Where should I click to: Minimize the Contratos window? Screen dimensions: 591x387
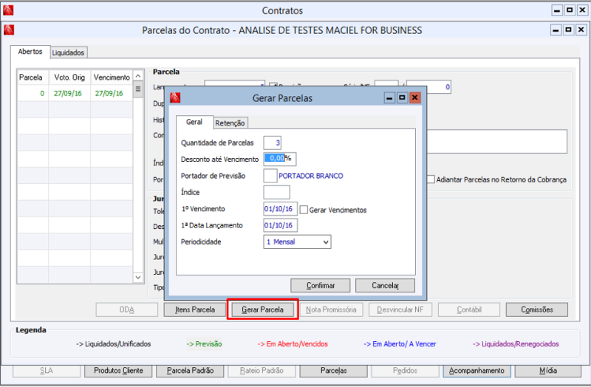pyautogui.click(x=557, y=10)
